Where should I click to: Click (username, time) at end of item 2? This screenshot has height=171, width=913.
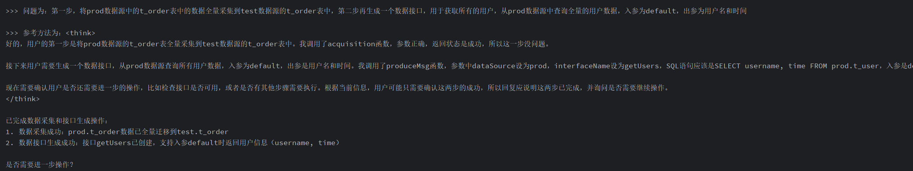[304, 143]
